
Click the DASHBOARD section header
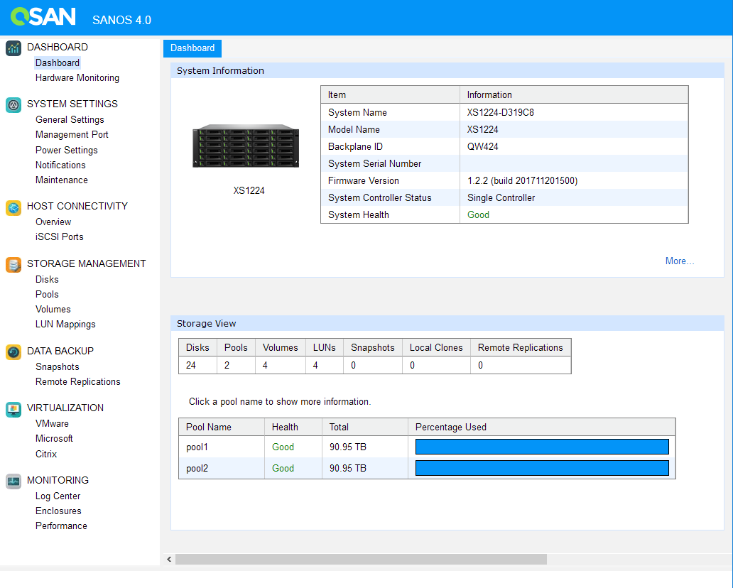pyautogui.click(x=57, y=47)
